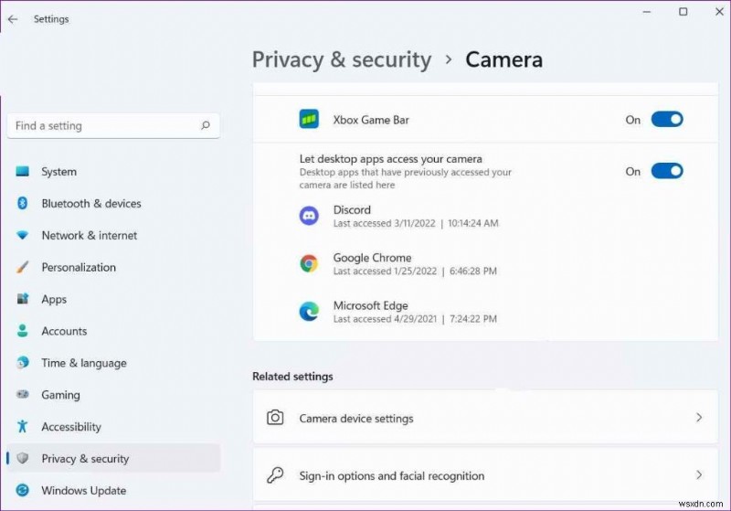This screenshot has width=731, height=511.
Task: Click the Gaming controller icon
Action: [x=22, y=394]
